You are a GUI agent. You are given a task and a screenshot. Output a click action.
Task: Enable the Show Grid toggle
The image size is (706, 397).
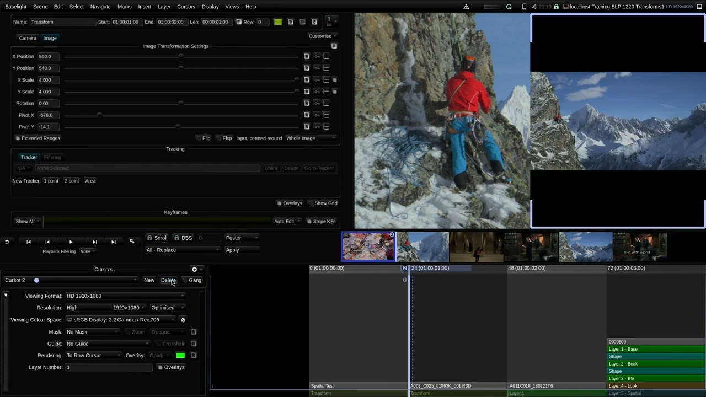(x=323, y=203)
